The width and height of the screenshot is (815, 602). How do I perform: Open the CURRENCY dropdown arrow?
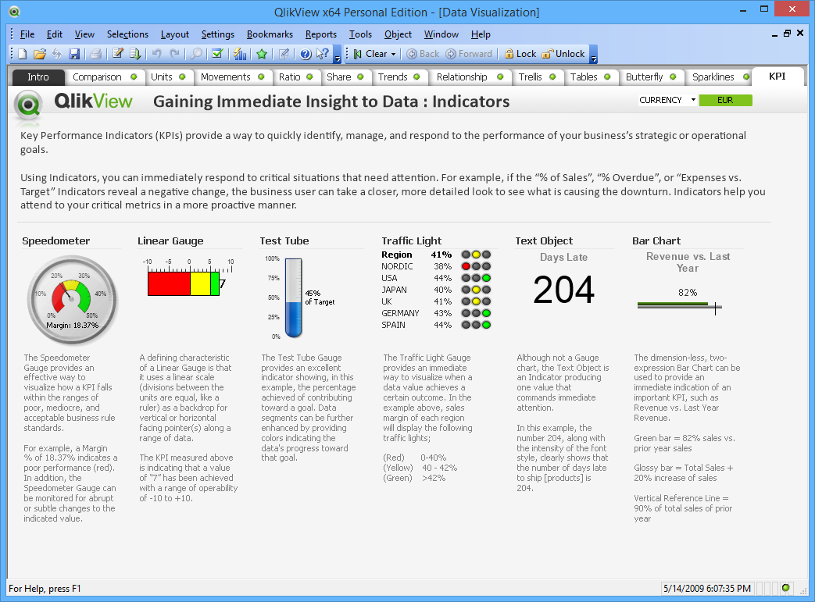click(692, 100)
